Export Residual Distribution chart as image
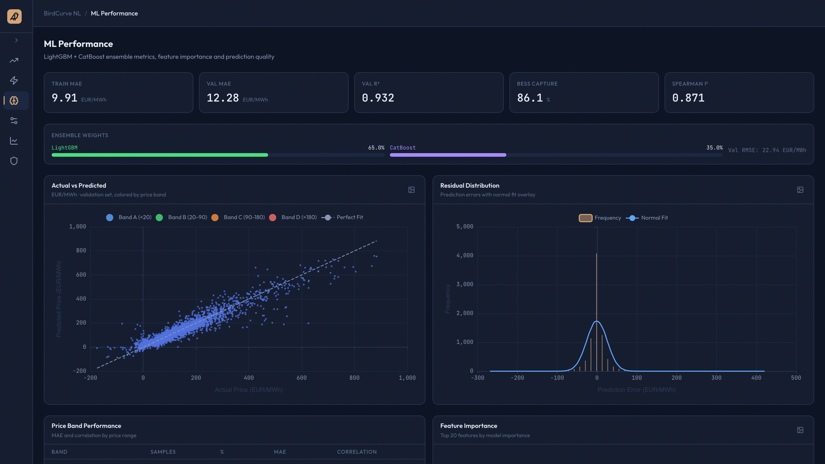 800,190
